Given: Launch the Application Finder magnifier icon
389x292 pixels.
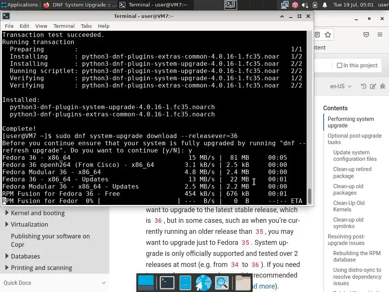Looking at the screenshot, I should click(222, 282).
